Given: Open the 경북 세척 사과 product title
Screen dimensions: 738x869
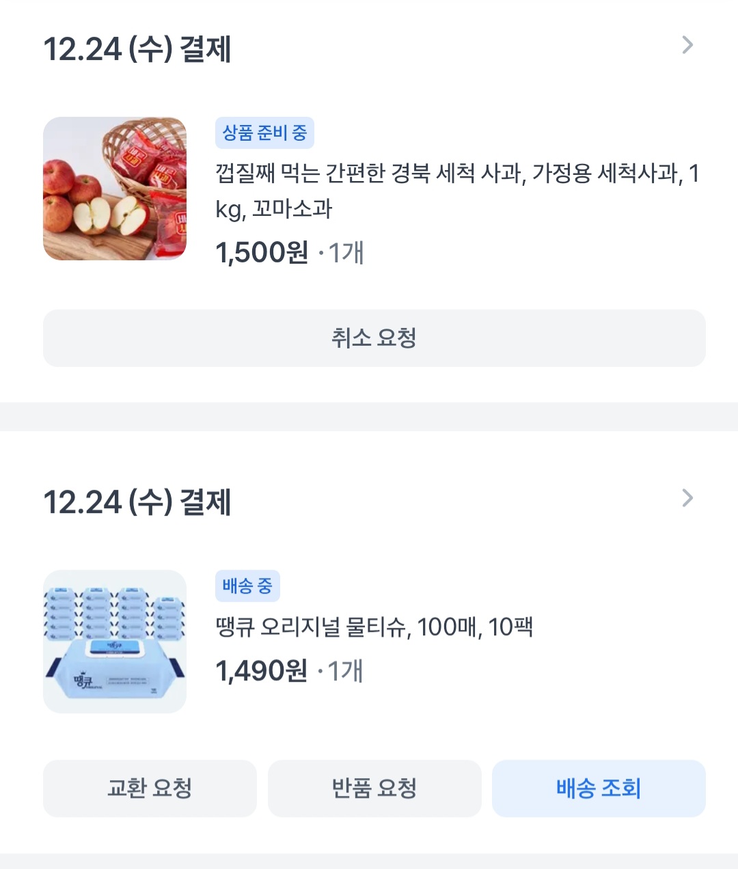Looking at the screenshot, I should pyautogui.click(x=456, y=191).
